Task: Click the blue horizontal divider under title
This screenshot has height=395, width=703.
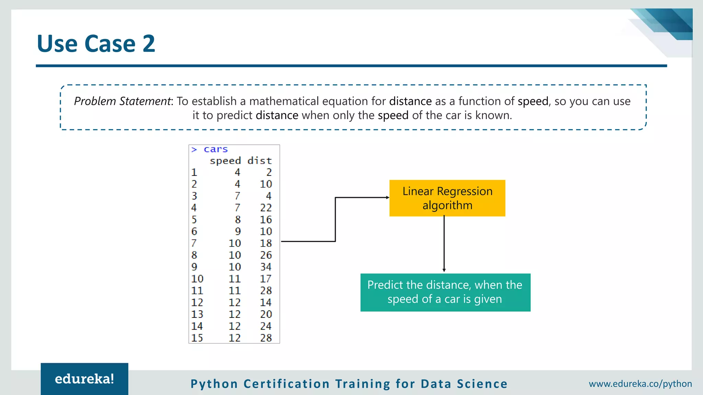Action: [x=351, y=66]
